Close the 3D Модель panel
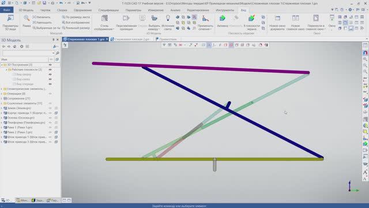This screenshot has height=208, width=369. [x=58, y=40]
